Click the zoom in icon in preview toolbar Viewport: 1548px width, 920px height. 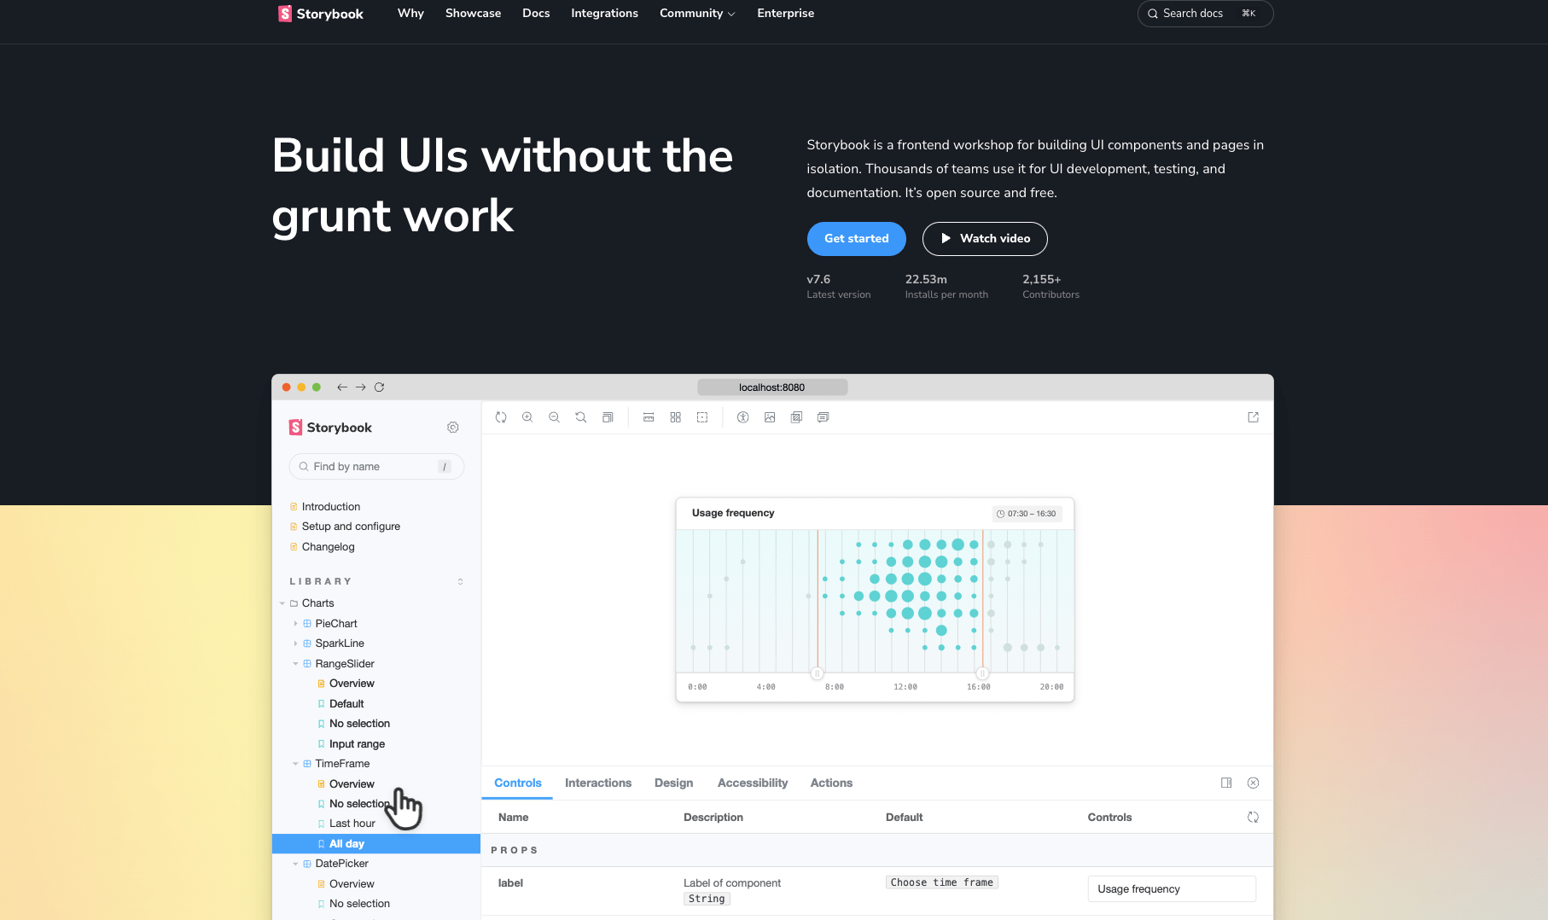point(527,417)
